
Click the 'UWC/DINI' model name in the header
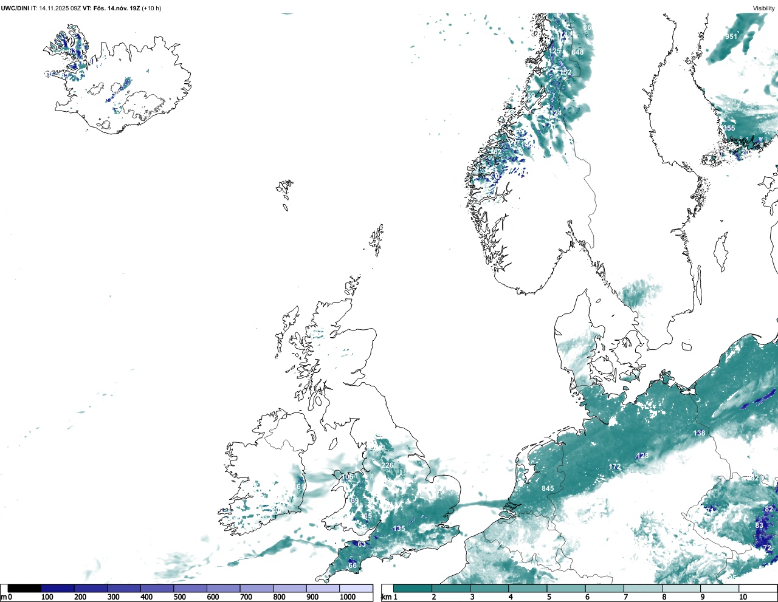click(x=15, y=9)
